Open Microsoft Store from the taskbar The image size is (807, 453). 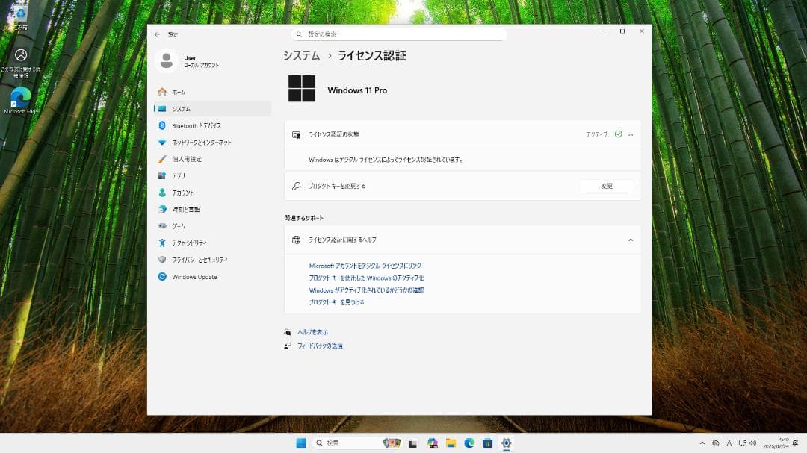click(x=487, y=443)
